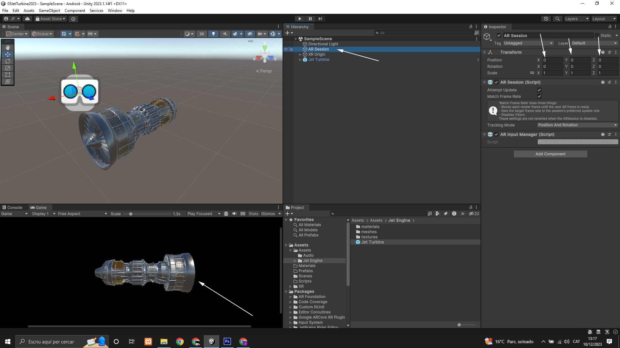Open Photoshop from the Windows taskbar
This screenshot has height=348, width=620.
[x=227, y=342]
